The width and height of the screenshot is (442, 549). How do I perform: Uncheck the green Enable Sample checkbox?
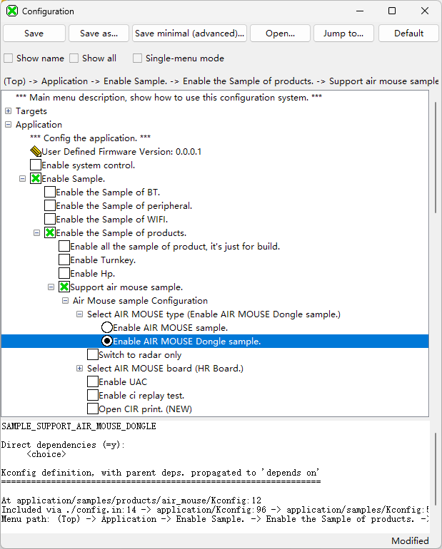(36, 179)
